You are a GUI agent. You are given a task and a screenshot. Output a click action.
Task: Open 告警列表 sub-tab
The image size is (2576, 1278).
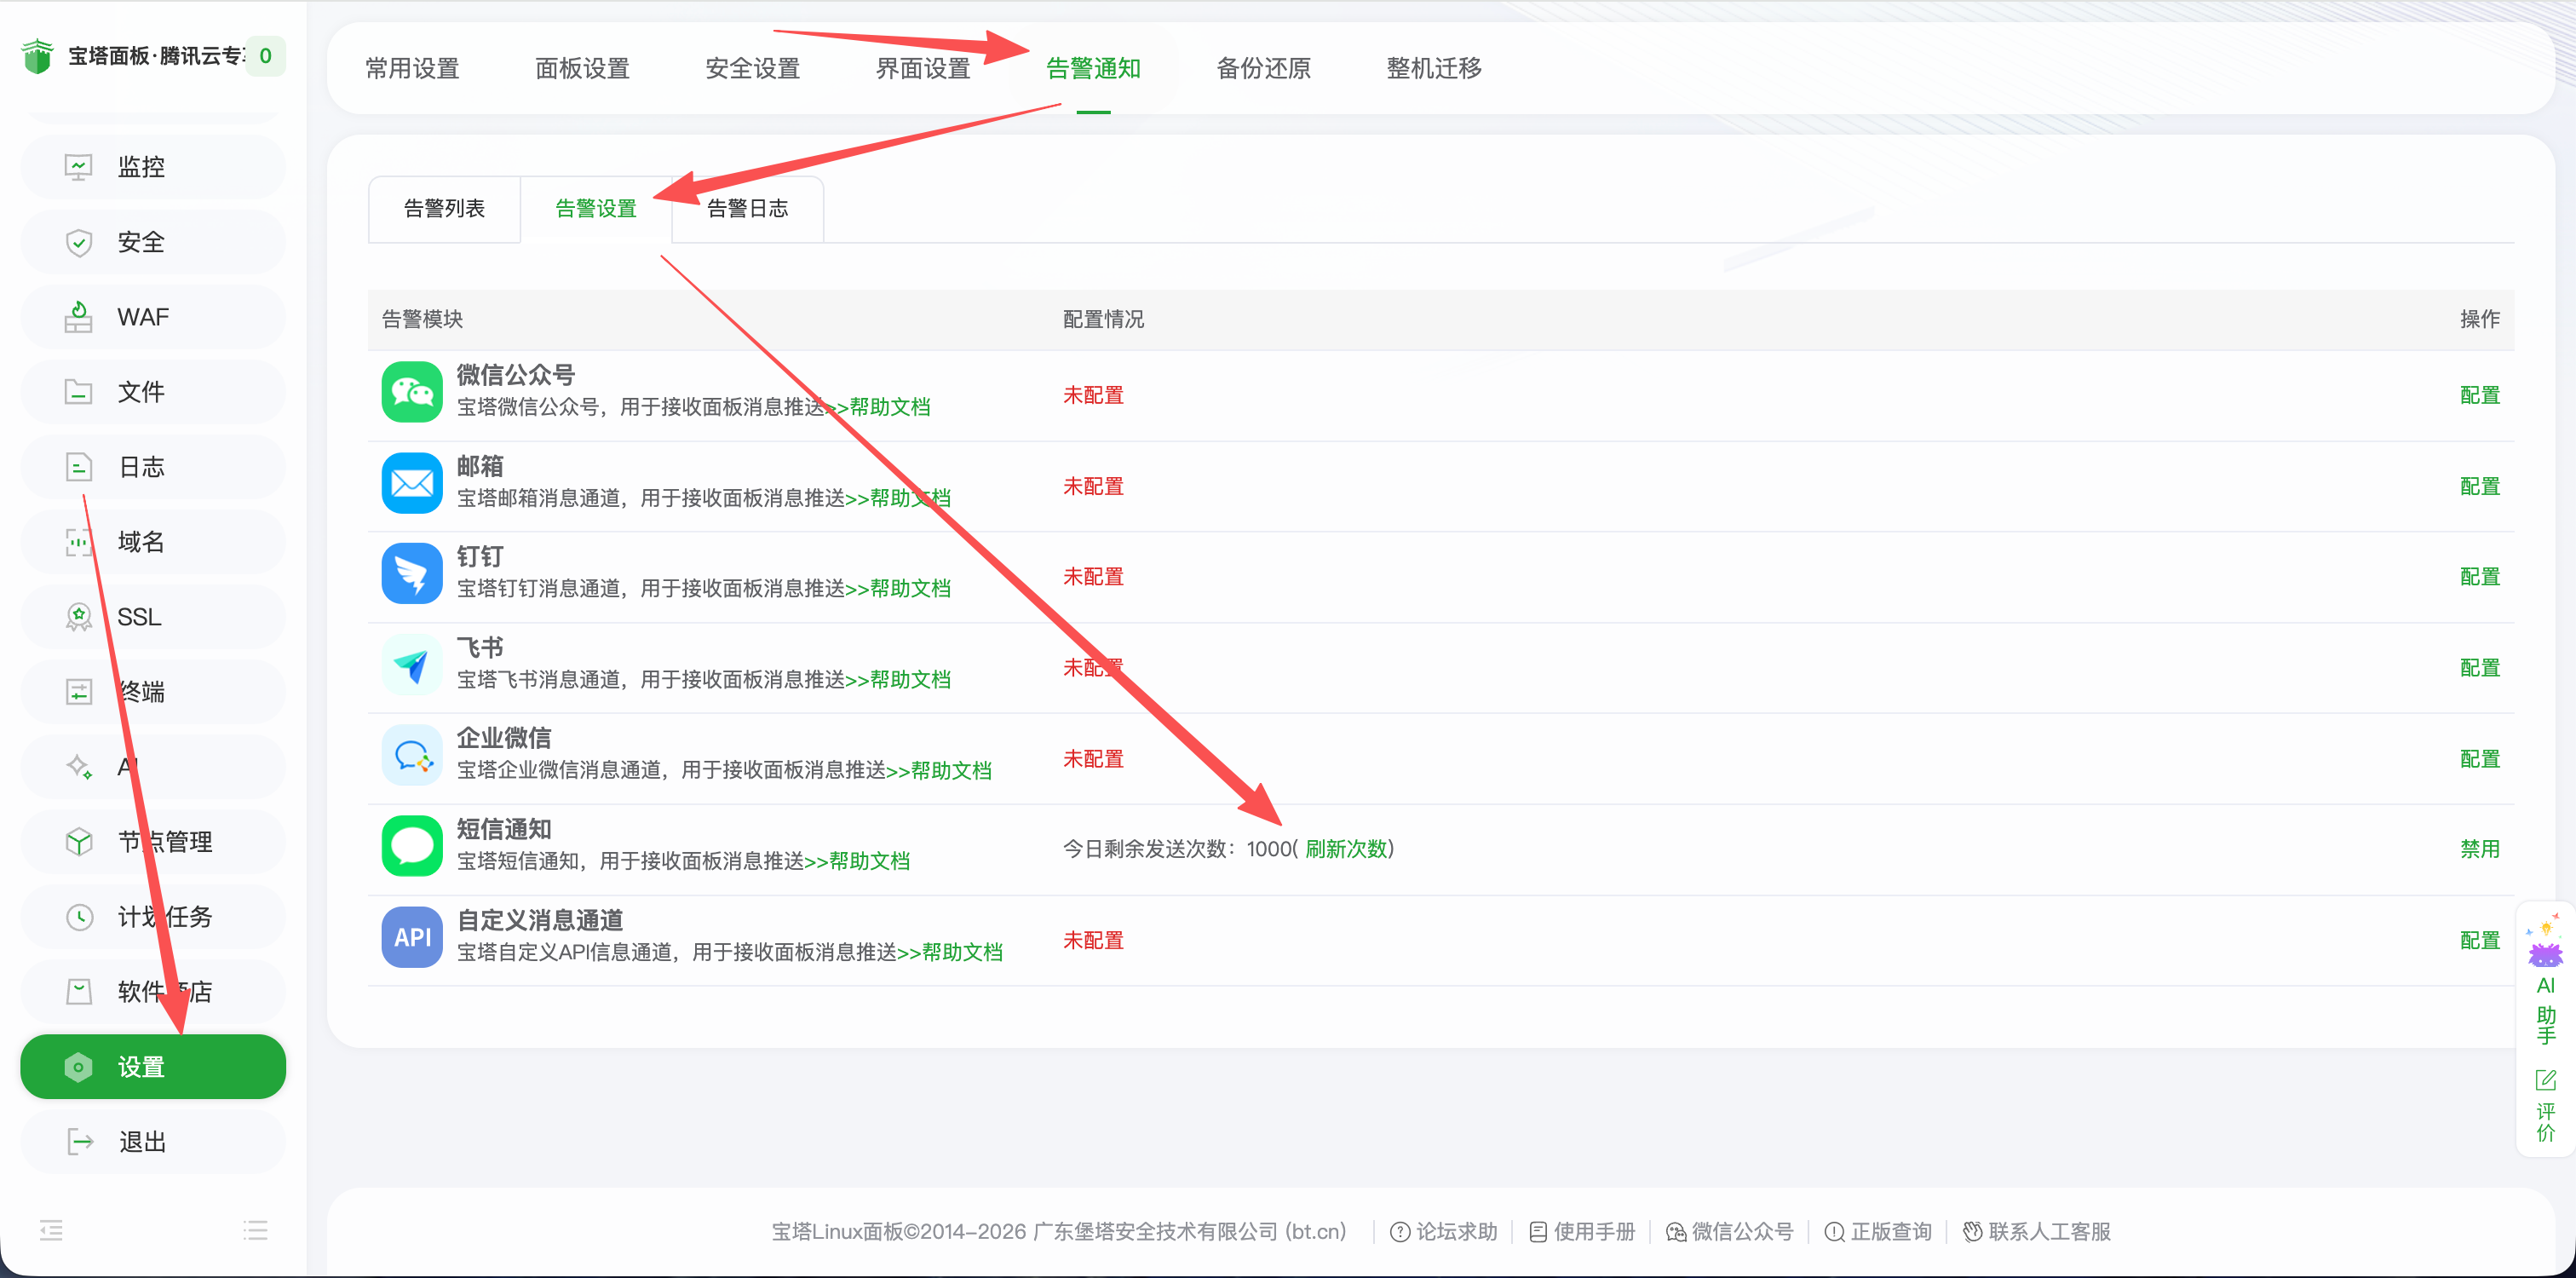444,208
